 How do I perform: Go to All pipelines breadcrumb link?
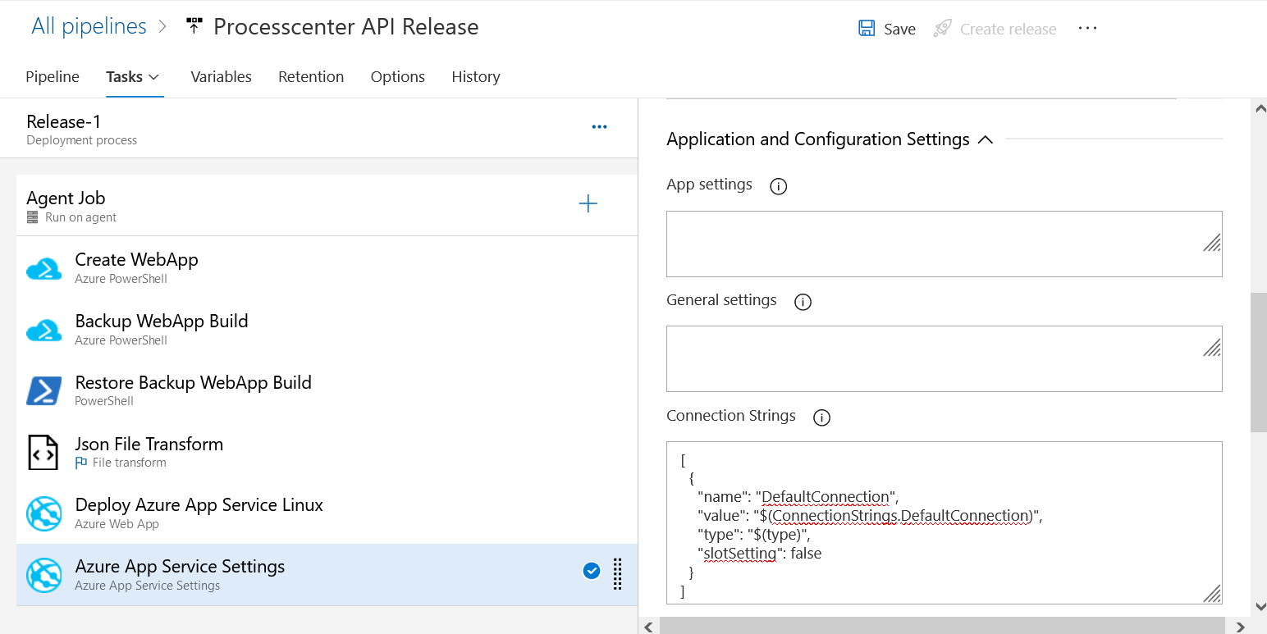pyautogui.click(x=89, y=26)
